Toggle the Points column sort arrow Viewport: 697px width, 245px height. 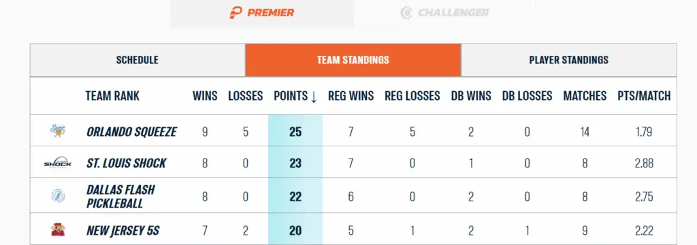tap(313, 97)
